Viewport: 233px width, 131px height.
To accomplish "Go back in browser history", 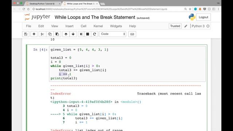I will tap(15, 9).
